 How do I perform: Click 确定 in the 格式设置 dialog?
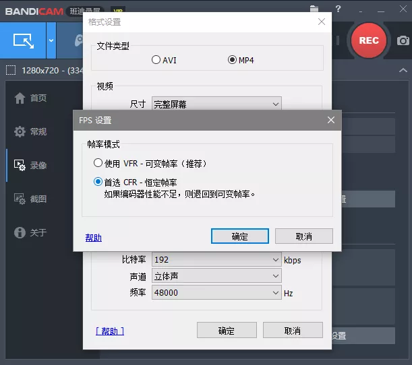[227, 331]
